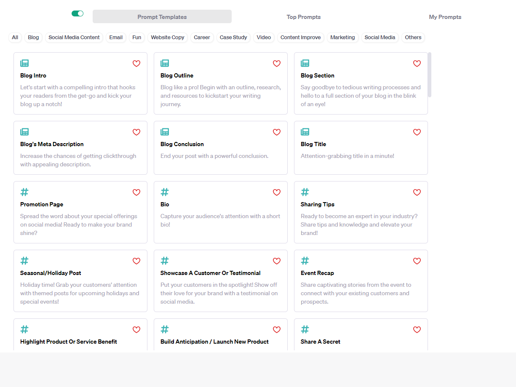Click the newspaper icon on Blog Outline card
This screenshot has height=387, width=516.
[164, 62]
